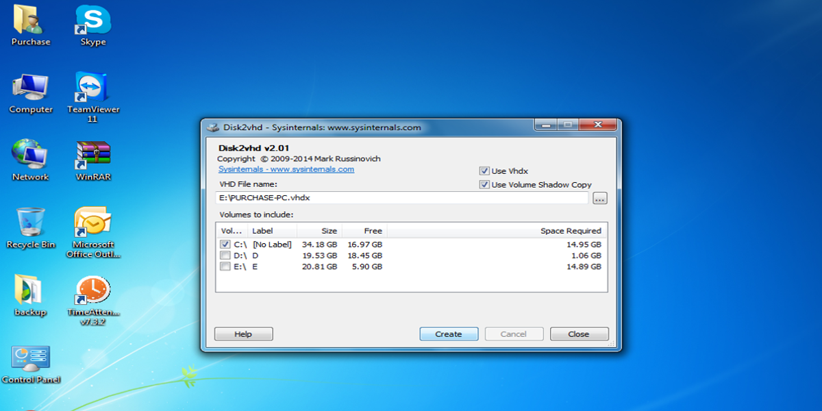
Task: Open Microsoft Office Outlook shortcut
Action: (93, 232)
